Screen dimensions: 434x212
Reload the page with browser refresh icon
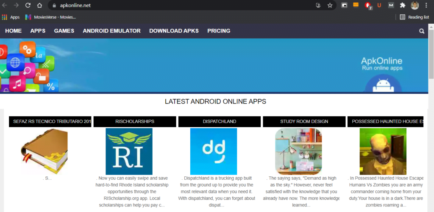pos(28,5)
